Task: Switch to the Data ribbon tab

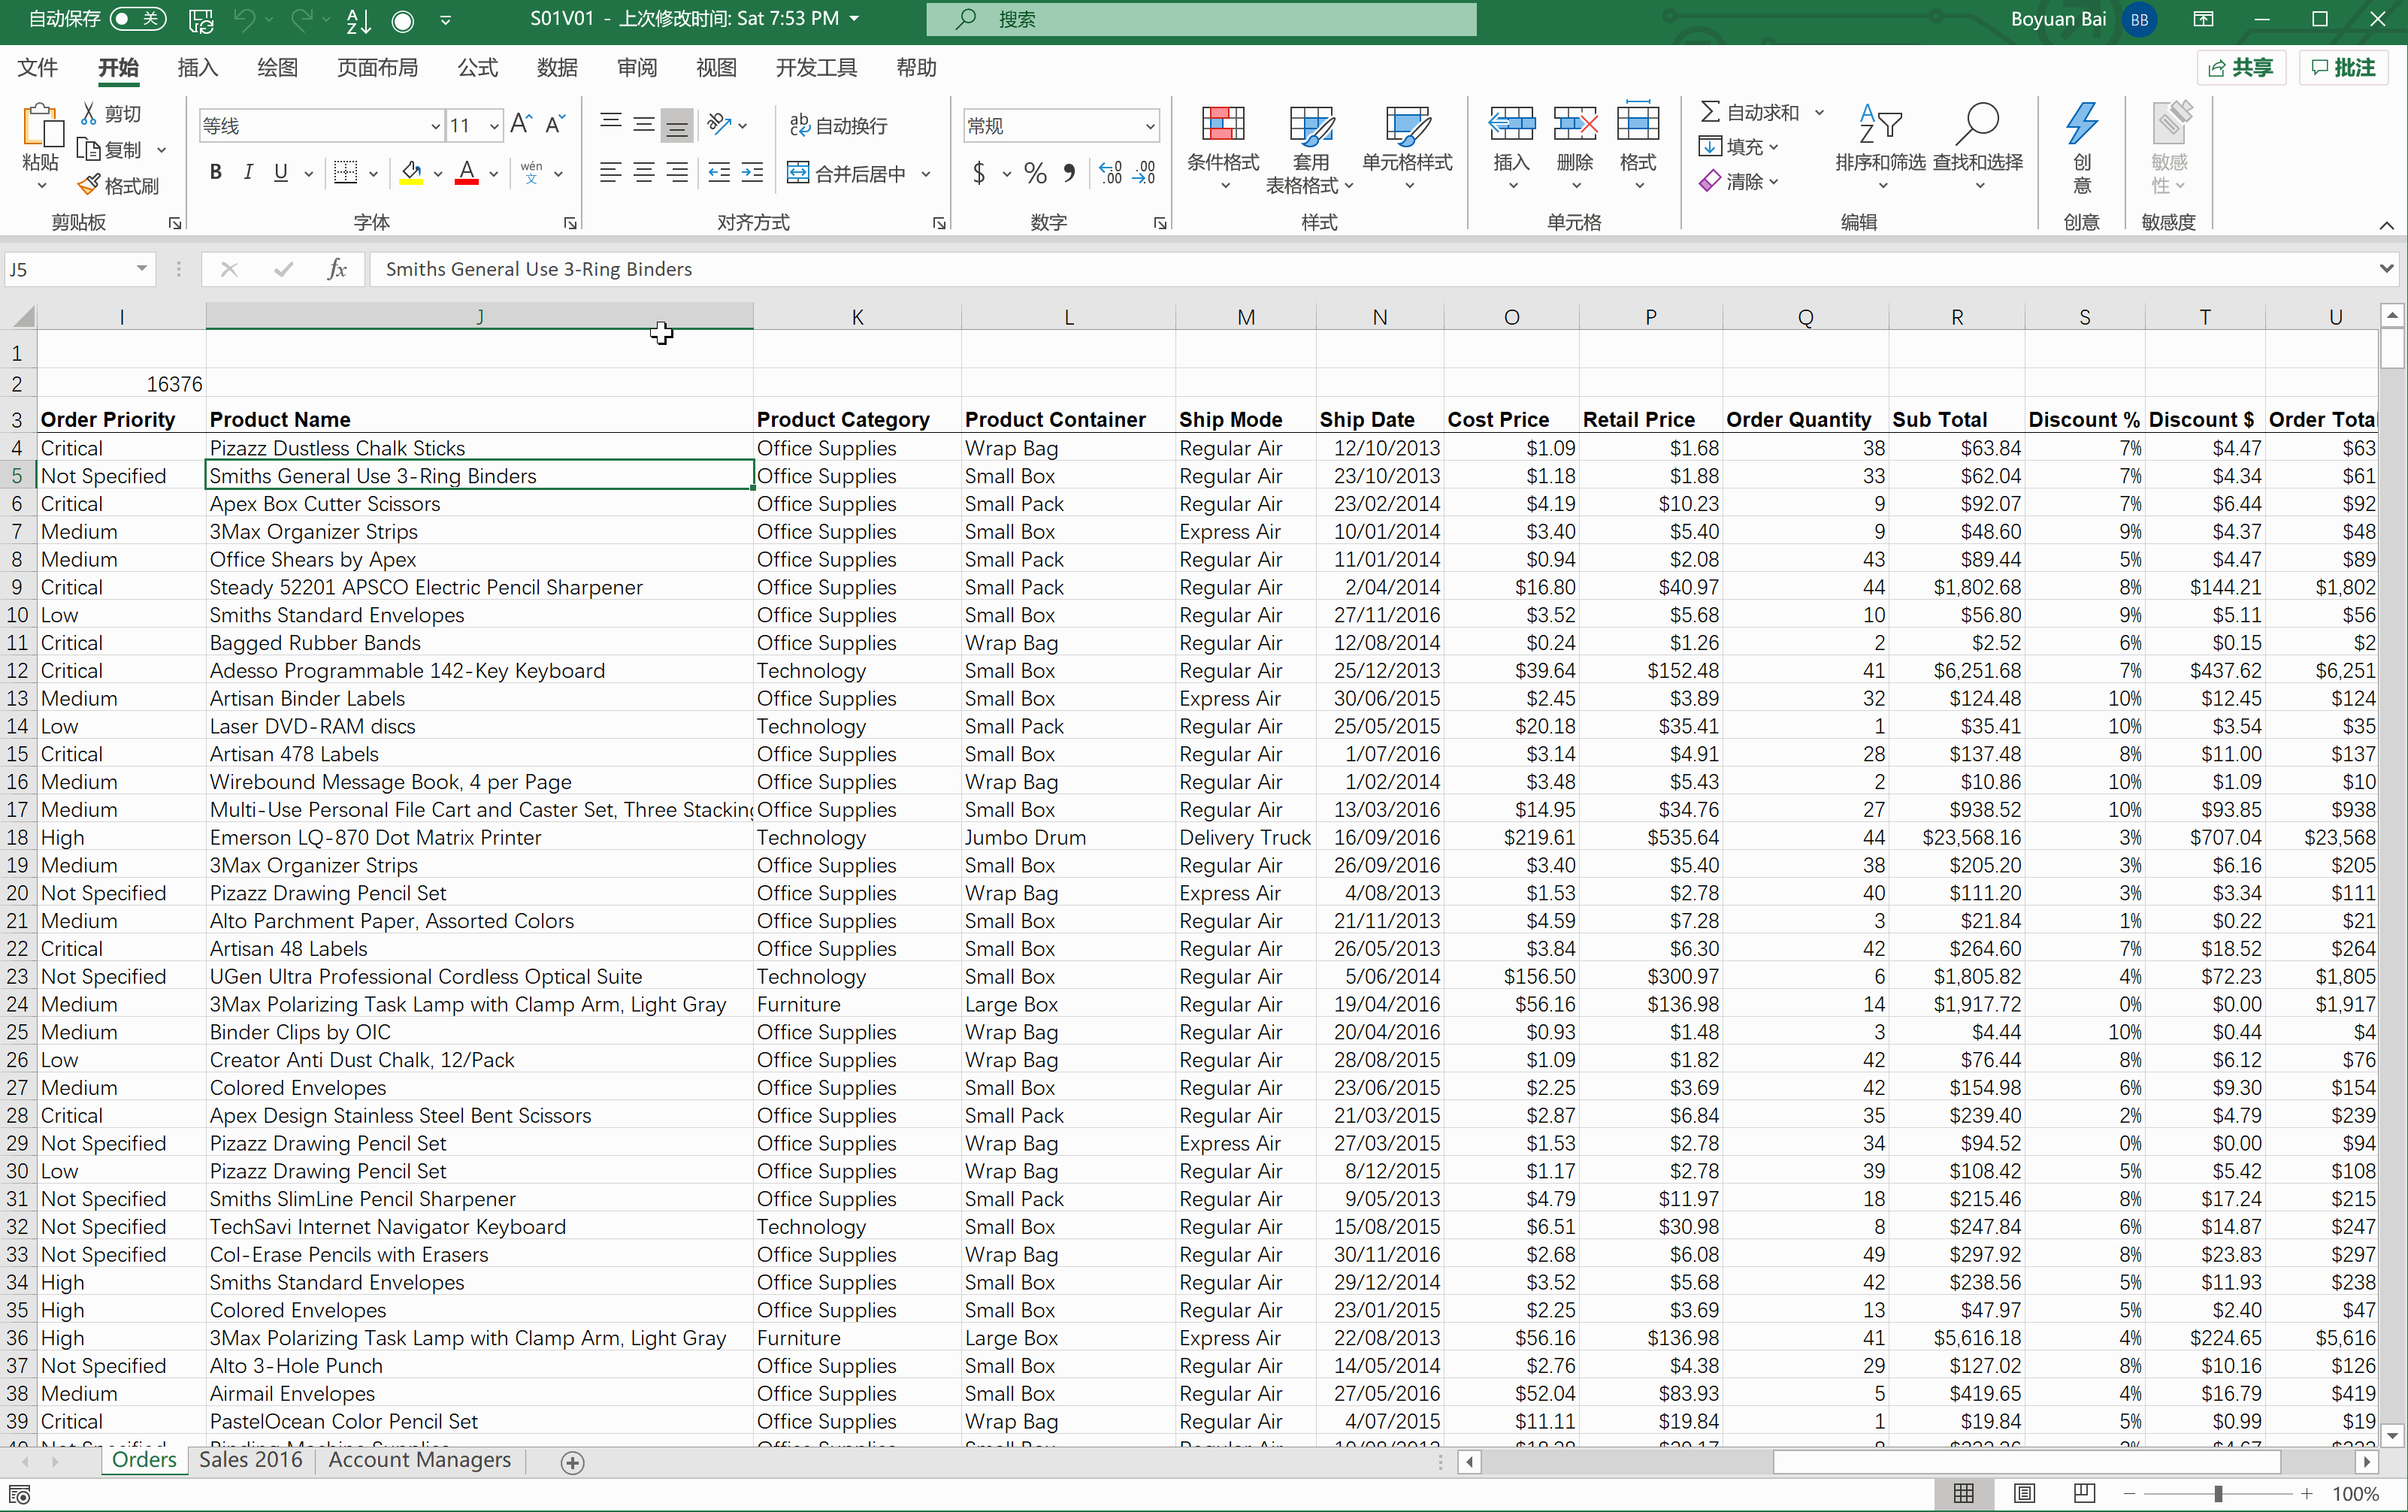Action: click(x=557, y=68)
